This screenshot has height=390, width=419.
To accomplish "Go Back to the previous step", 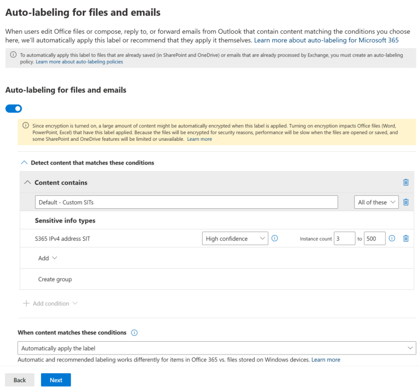I will click(x=20, y=380).
